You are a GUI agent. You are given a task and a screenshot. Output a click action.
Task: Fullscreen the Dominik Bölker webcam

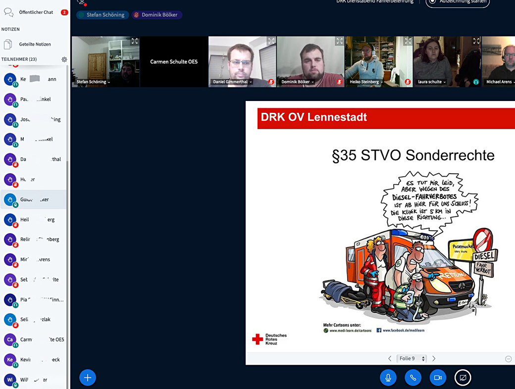[340, 41]
